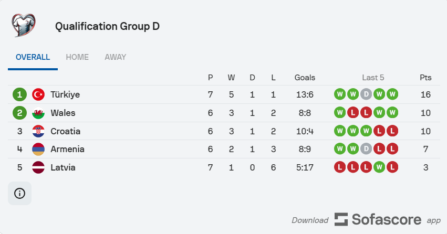This screenshot has height=234, width=447.
Task: Click Türkiye's gray draw result badge
Action: (x=366, y=94)
